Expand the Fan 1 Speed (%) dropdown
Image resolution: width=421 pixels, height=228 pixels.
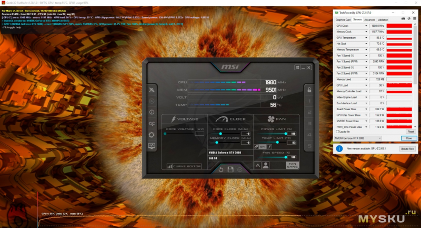point(366,56)
